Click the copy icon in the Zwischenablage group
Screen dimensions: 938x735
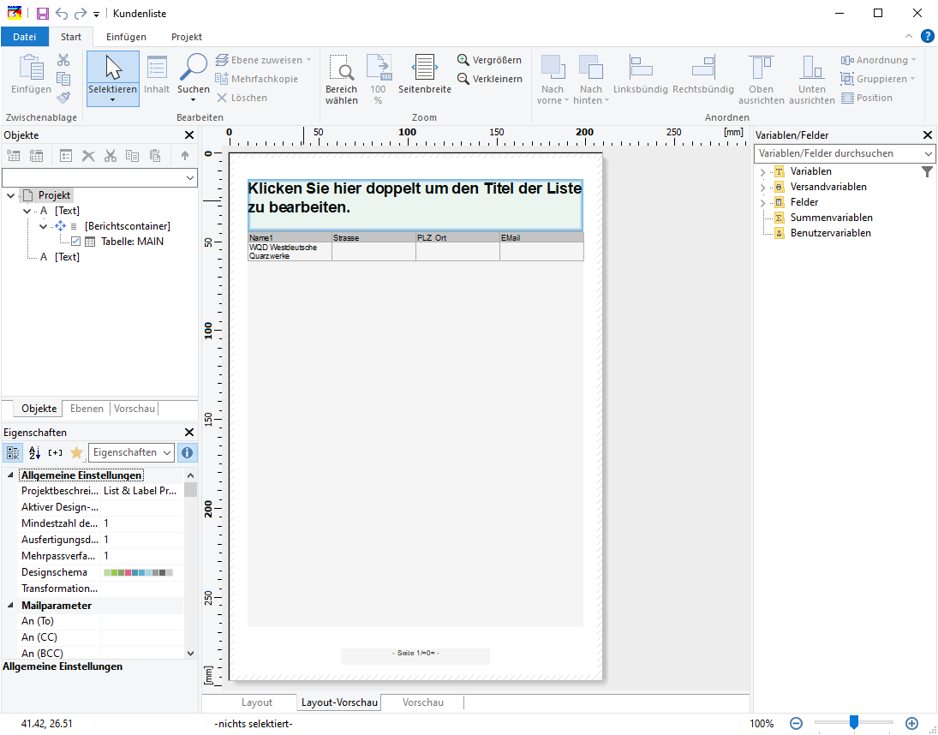click(x=63, y=78)
